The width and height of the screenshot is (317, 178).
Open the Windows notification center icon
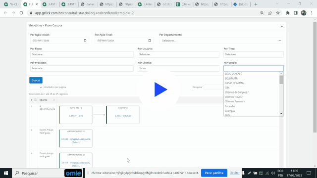tap(309, 173)
